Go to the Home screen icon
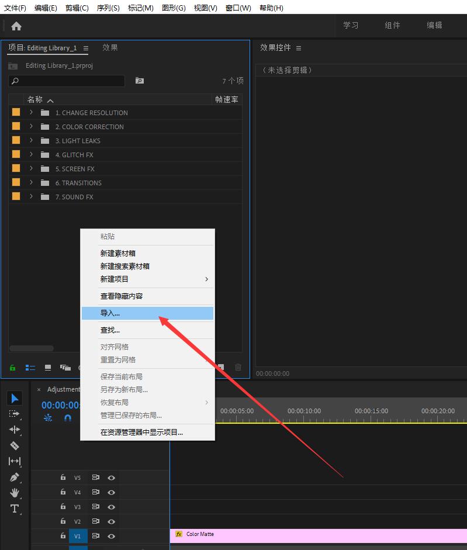Screen dimensions: 467x550 (16, 26)
